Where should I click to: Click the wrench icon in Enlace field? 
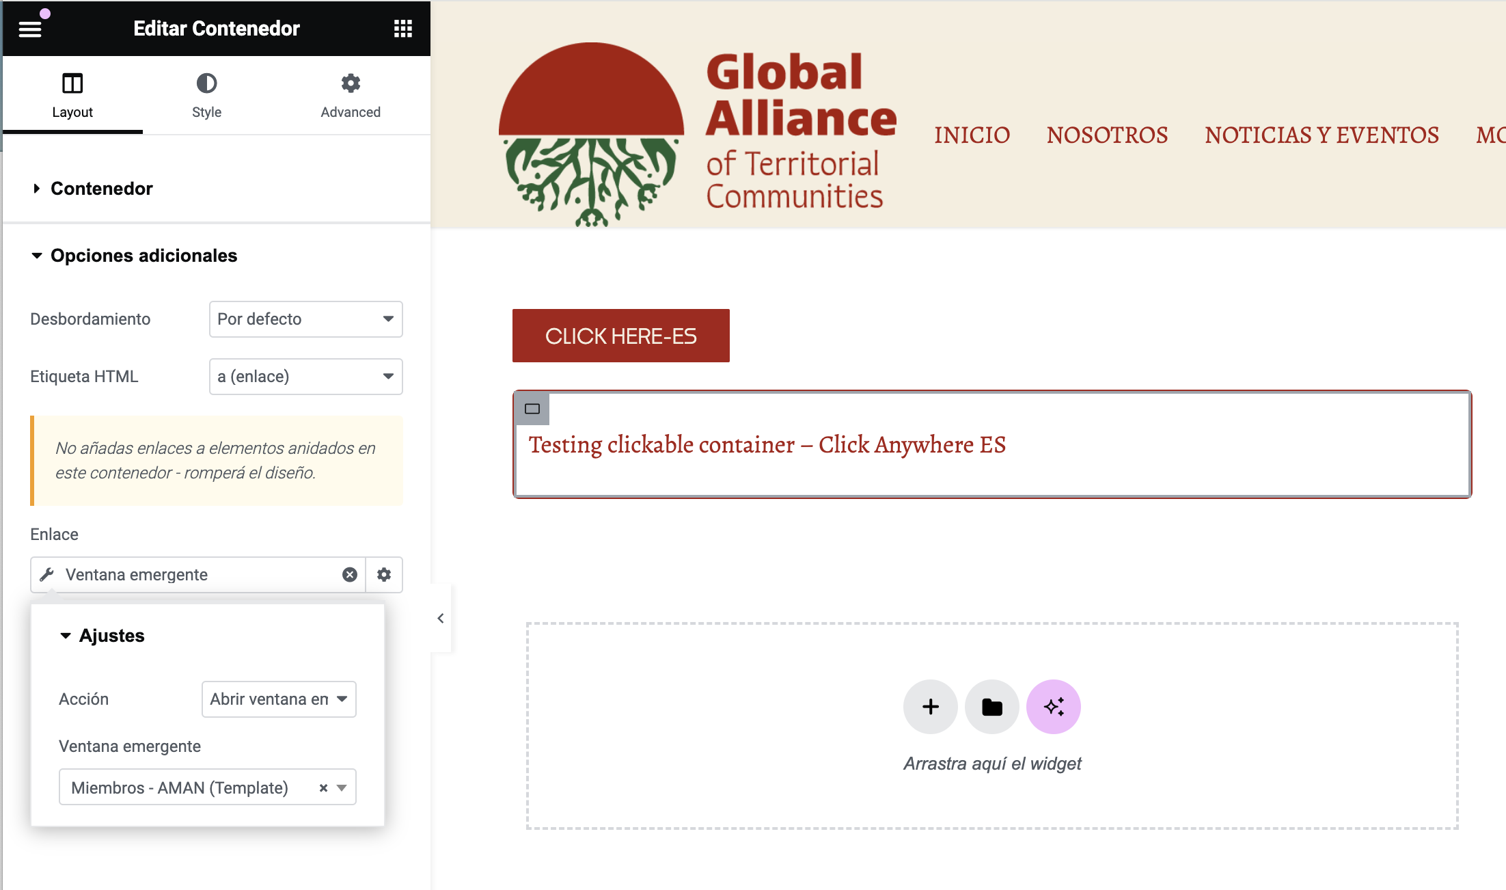pyautogui.click(x=46, y=575)
